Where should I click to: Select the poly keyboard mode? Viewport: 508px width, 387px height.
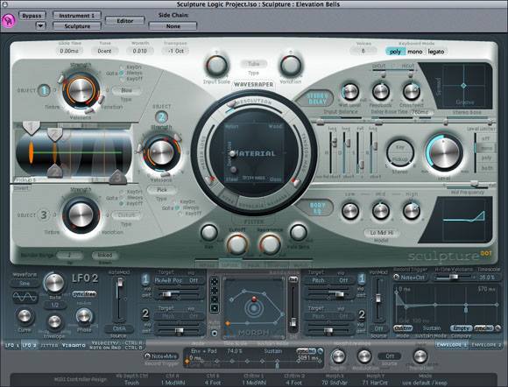click(395, 52)
